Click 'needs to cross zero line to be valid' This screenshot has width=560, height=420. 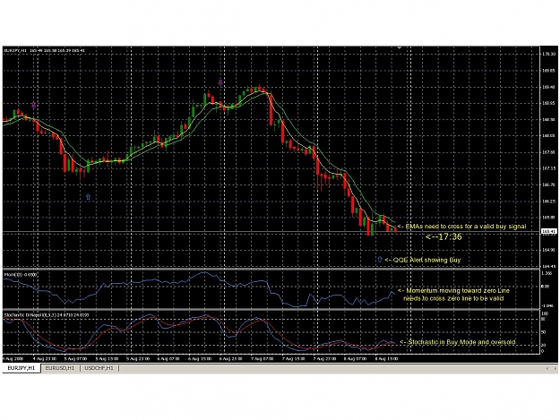pos(453,298)
